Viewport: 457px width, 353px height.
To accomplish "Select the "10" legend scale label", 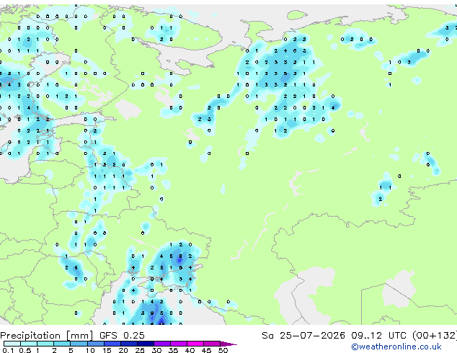I will pyautogui.click(x=90, y=350).
